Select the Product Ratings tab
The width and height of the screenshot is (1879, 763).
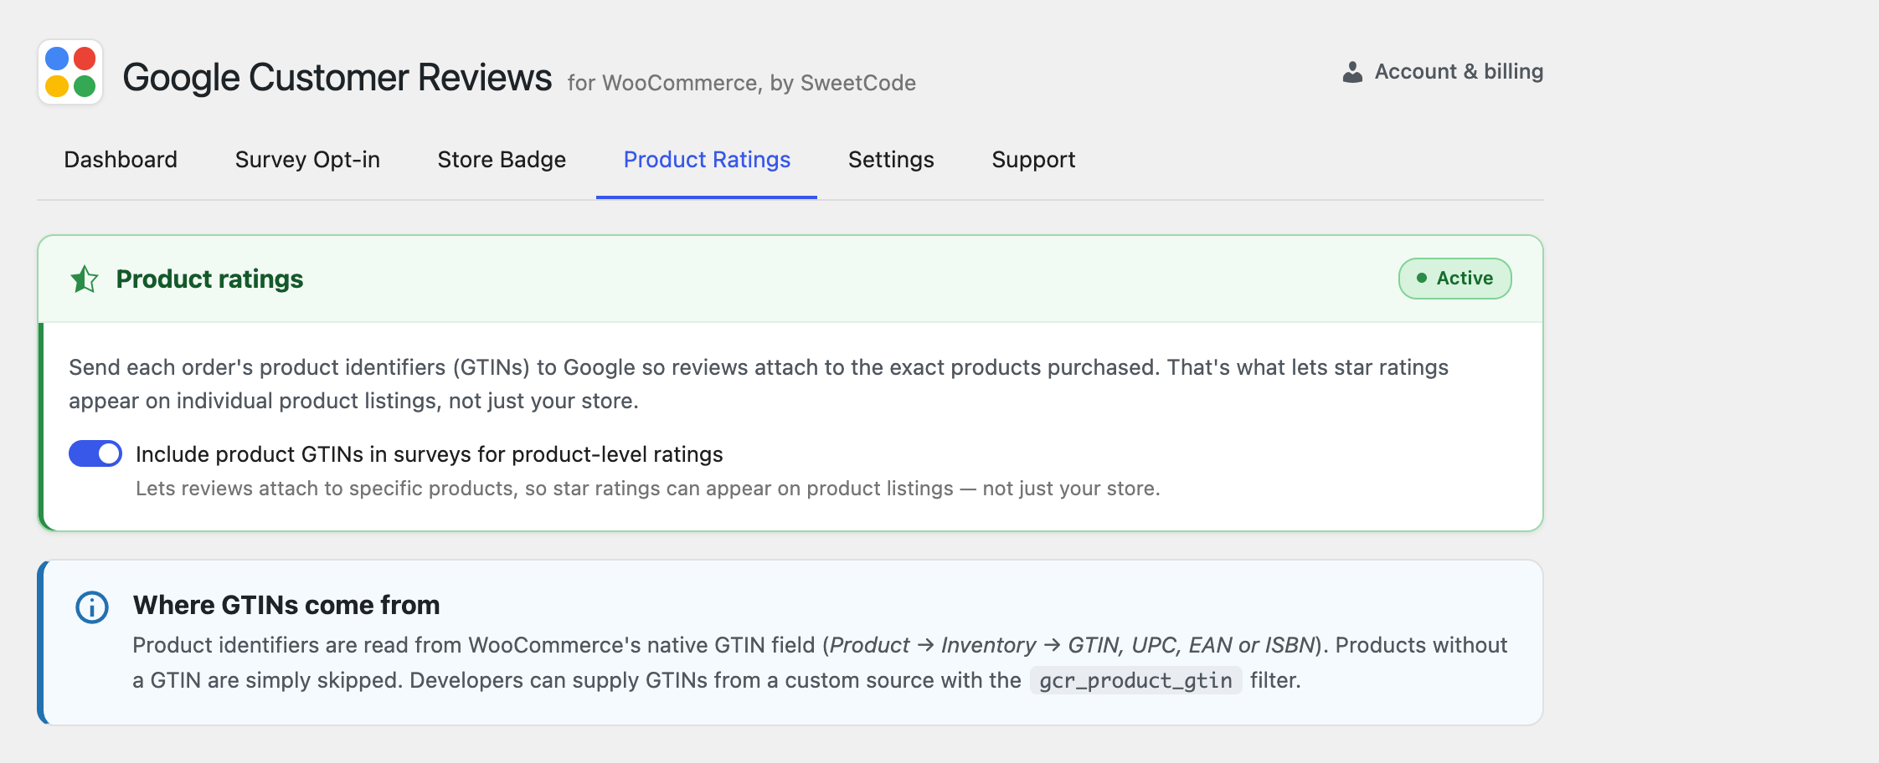(707, 160)
